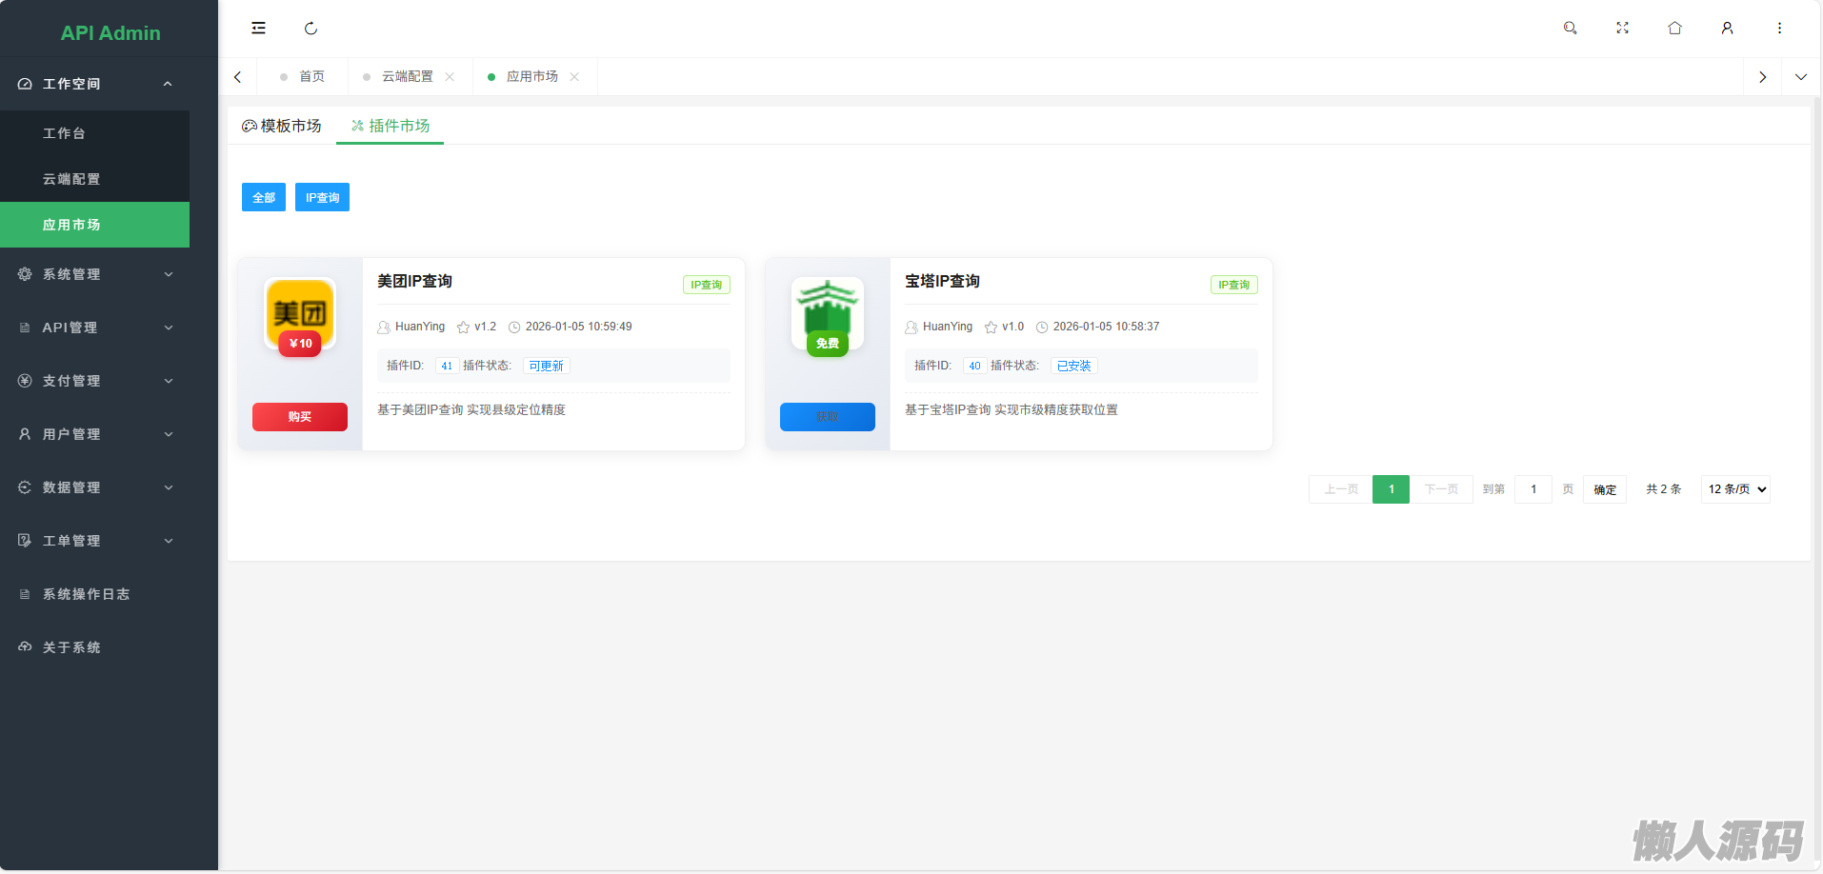1823x874 pixels.
Task: Click the red 购买 button
Action: [x=299, y=417]
